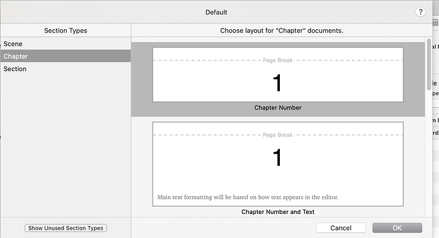Image resolution: width=439 pixels, height=238 pixels.
Task: Select the Chapter section type
Action: pyautogui.click(x=66, y=56)
